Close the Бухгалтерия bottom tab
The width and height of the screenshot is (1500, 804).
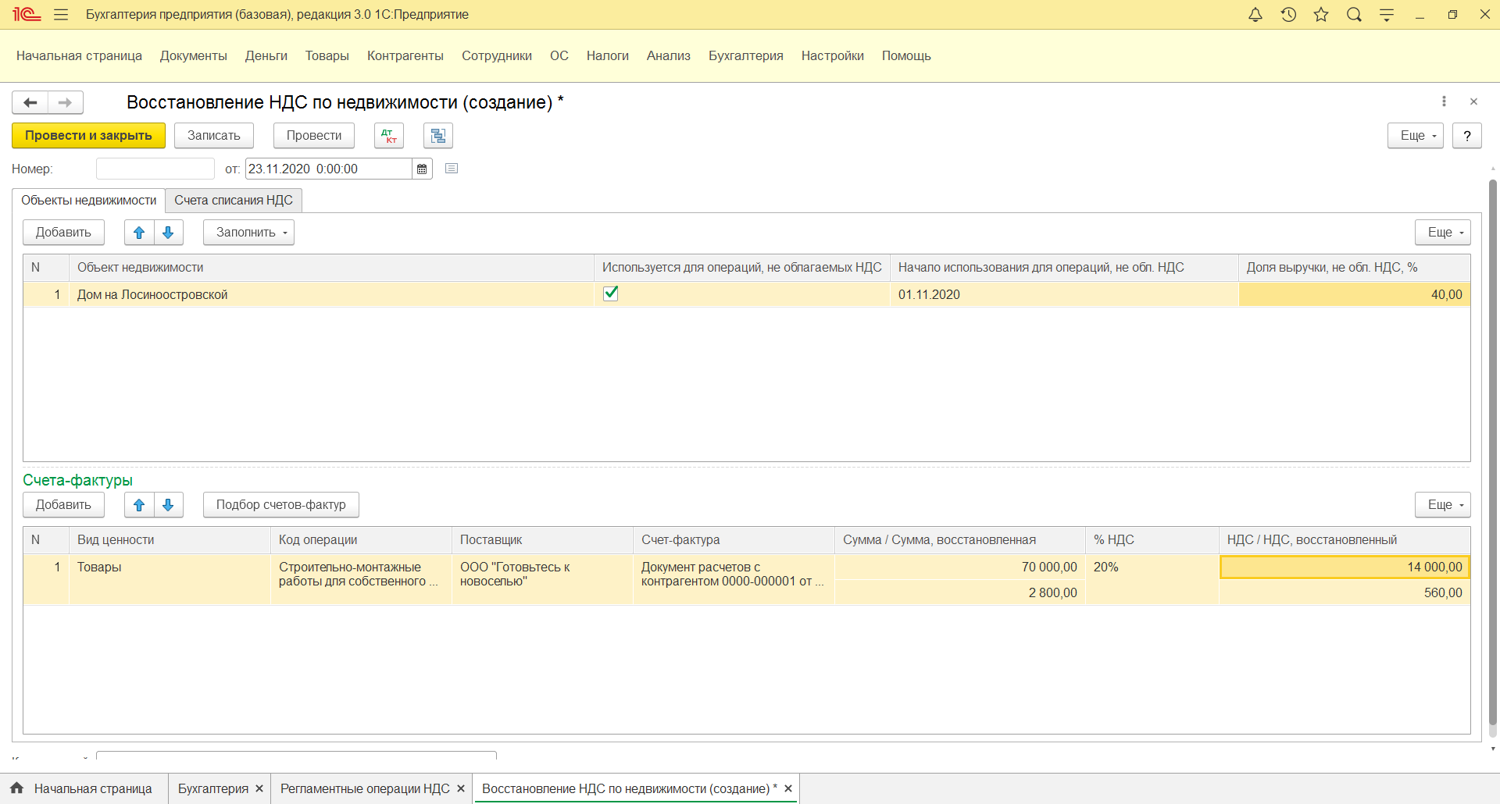(259, 788)
